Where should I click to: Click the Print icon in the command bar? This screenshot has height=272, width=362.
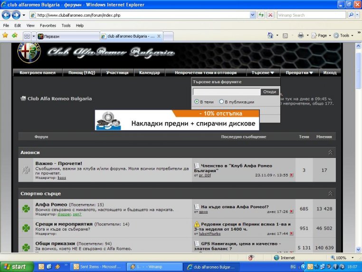click(x=300, y=36)
